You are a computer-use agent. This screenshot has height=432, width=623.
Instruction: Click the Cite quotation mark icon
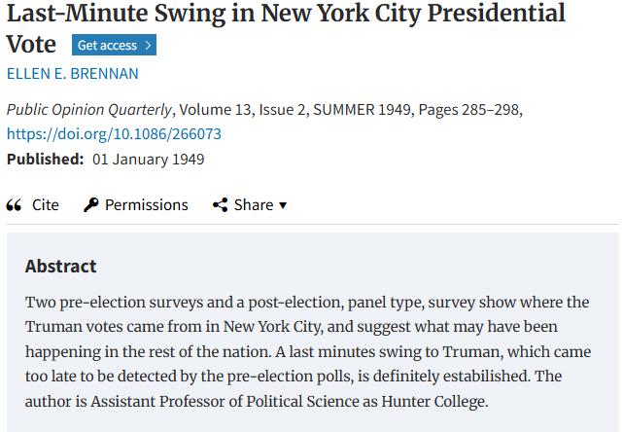15,205
